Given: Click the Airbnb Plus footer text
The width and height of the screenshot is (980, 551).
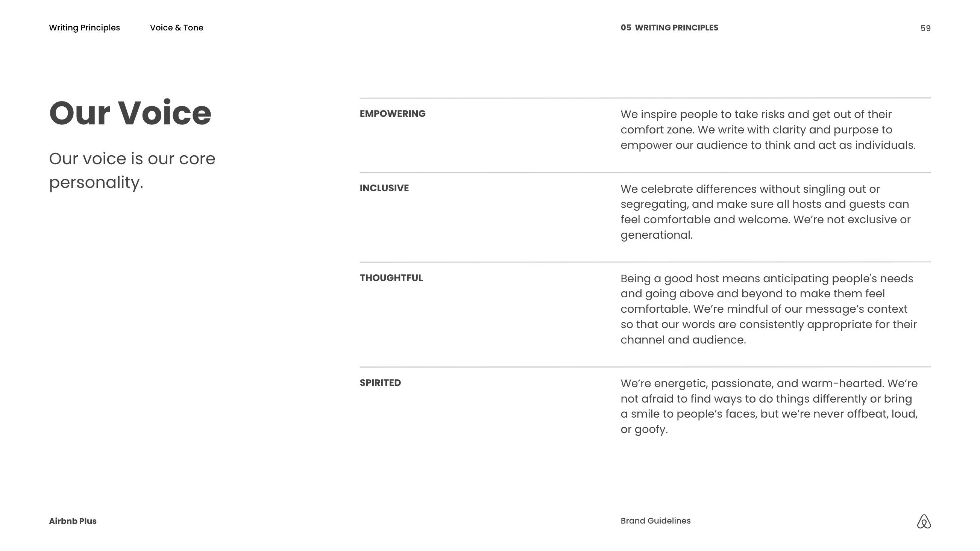Looking at the screenshot, I should point(73,521).
